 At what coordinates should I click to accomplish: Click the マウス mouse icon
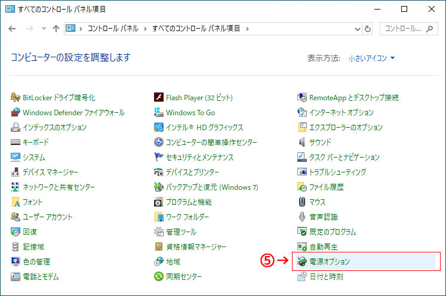click(x=302, y=202)
